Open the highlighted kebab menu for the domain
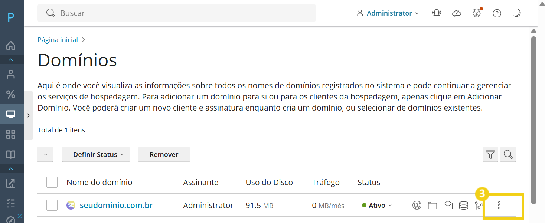 [x=499, y=205]
